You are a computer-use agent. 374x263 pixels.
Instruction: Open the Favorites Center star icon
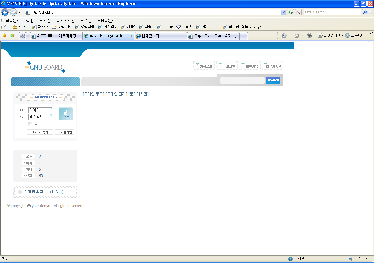[4, 35]
